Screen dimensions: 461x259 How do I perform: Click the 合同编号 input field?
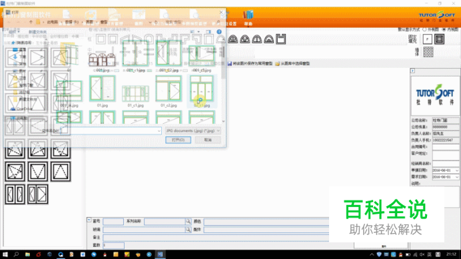coord(446,146)
